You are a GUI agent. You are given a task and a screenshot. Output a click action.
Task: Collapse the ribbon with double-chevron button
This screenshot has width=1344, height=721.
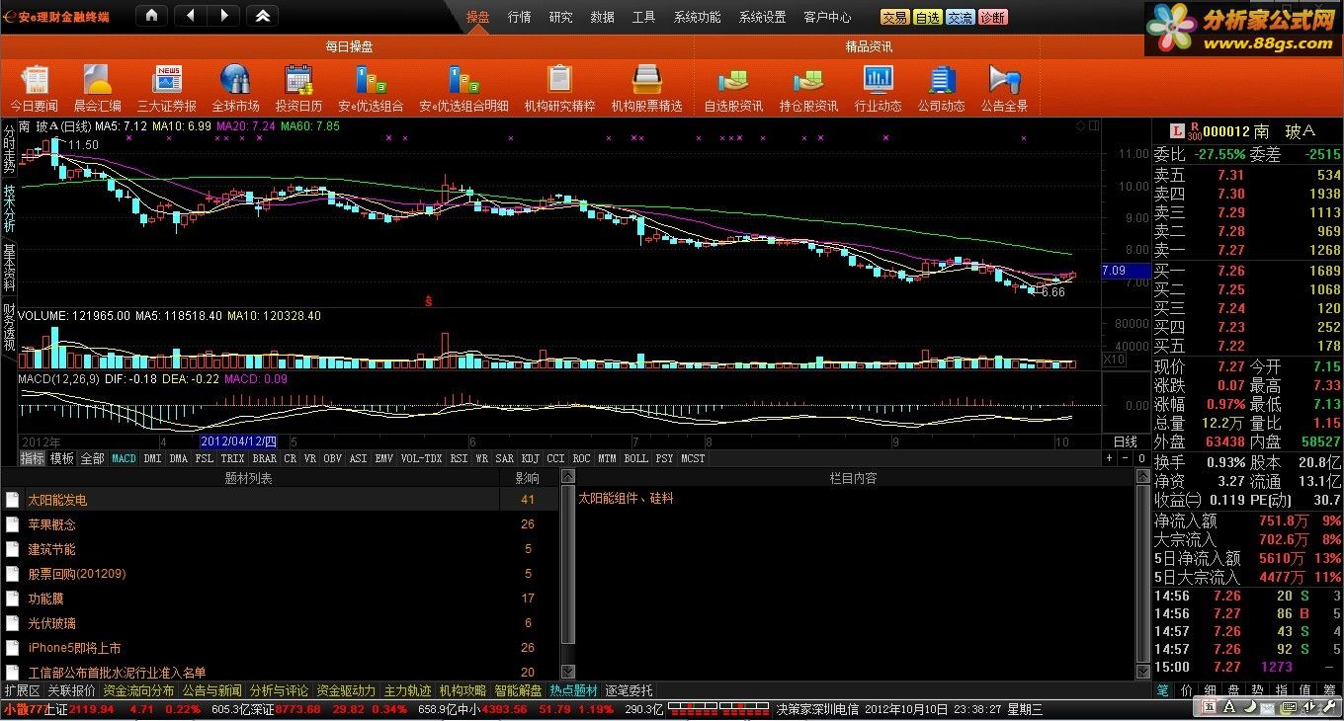(262, 16)
